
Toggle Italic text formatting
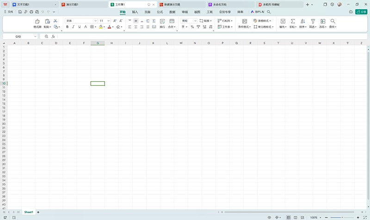(x=73, y=27)
